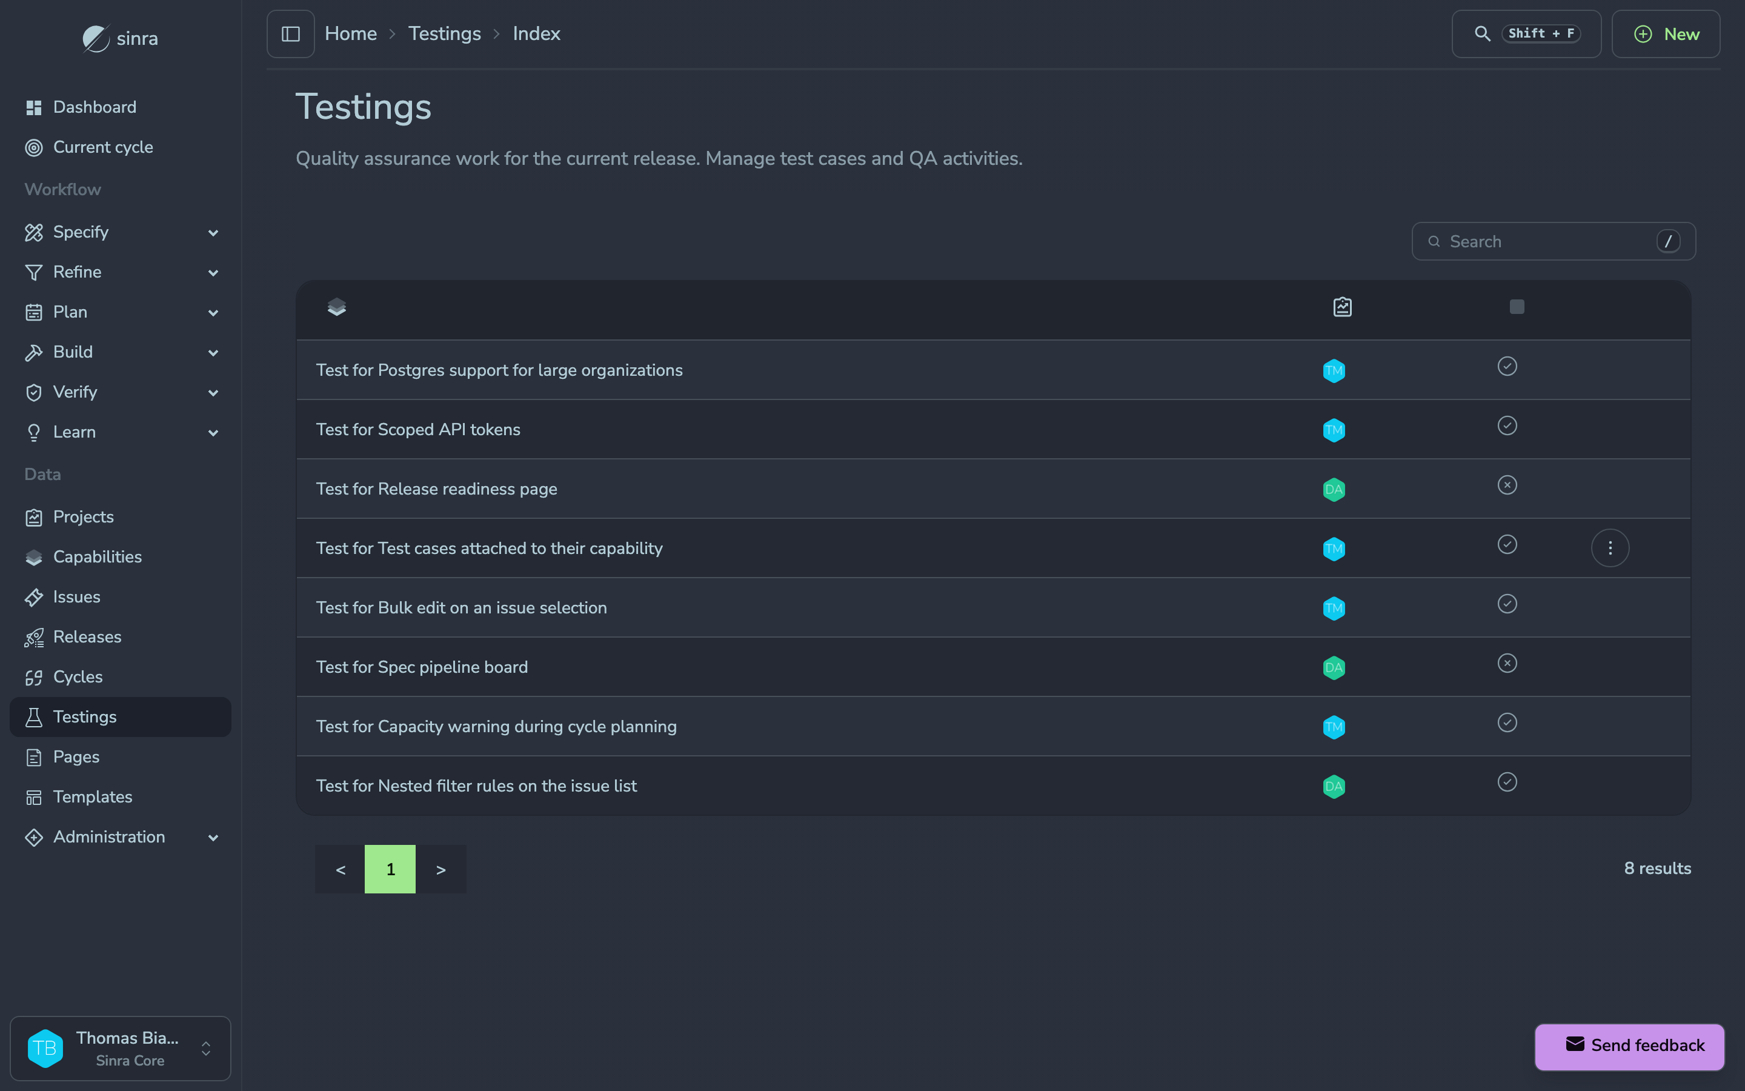1745x1091 pixels.
Task: Click the sinra logo
Action: (x=121, y=38)
